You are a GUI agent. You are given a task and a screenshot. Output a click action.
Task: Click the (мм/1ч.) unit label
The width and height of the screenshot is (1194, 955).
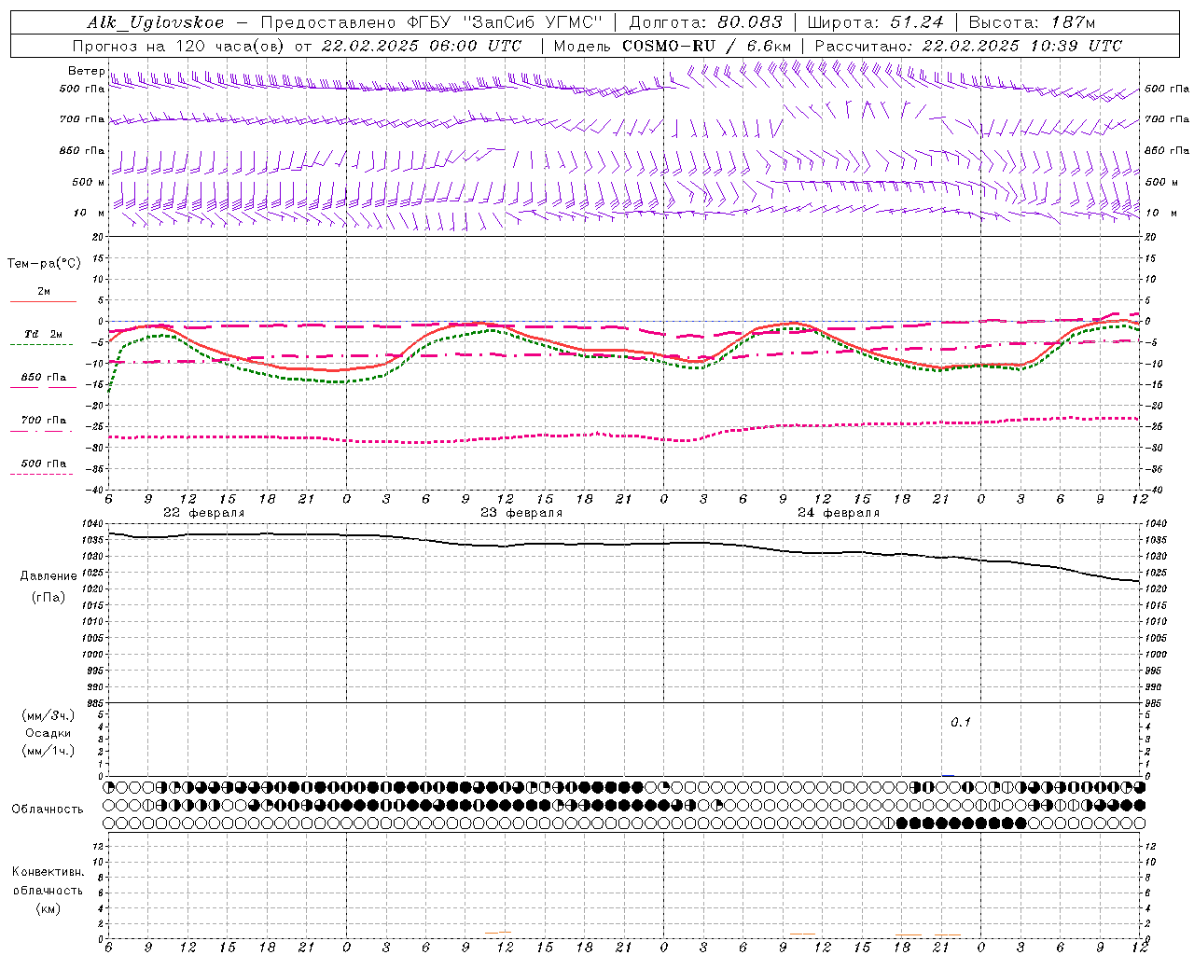(x=49, y=751)
